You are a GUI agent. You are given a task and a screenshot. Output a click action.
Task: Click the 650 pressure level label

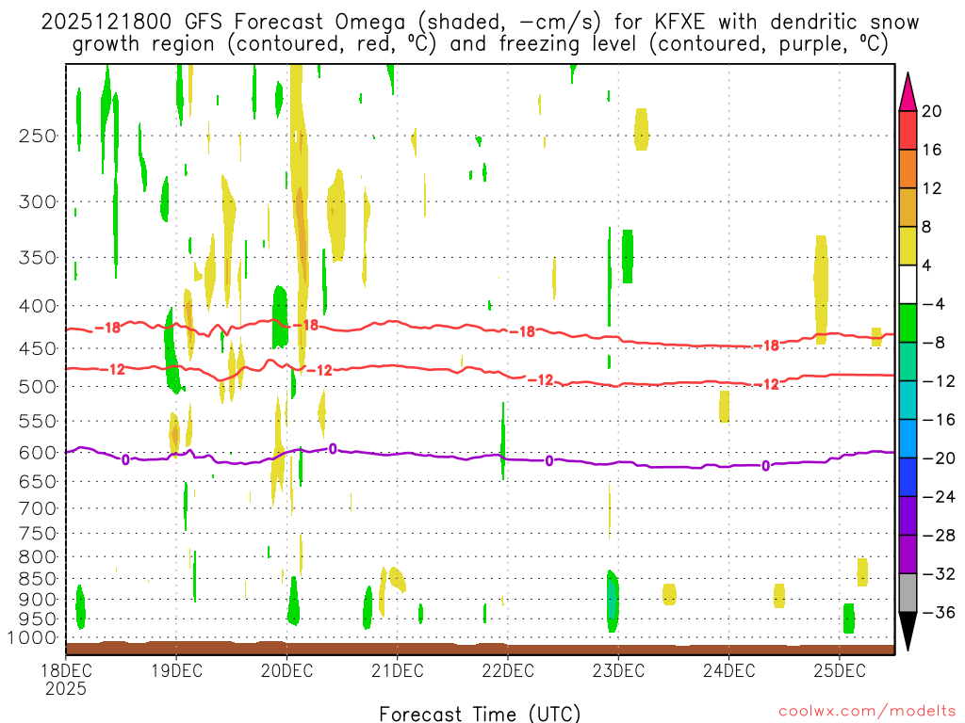[x=38, y=481]
